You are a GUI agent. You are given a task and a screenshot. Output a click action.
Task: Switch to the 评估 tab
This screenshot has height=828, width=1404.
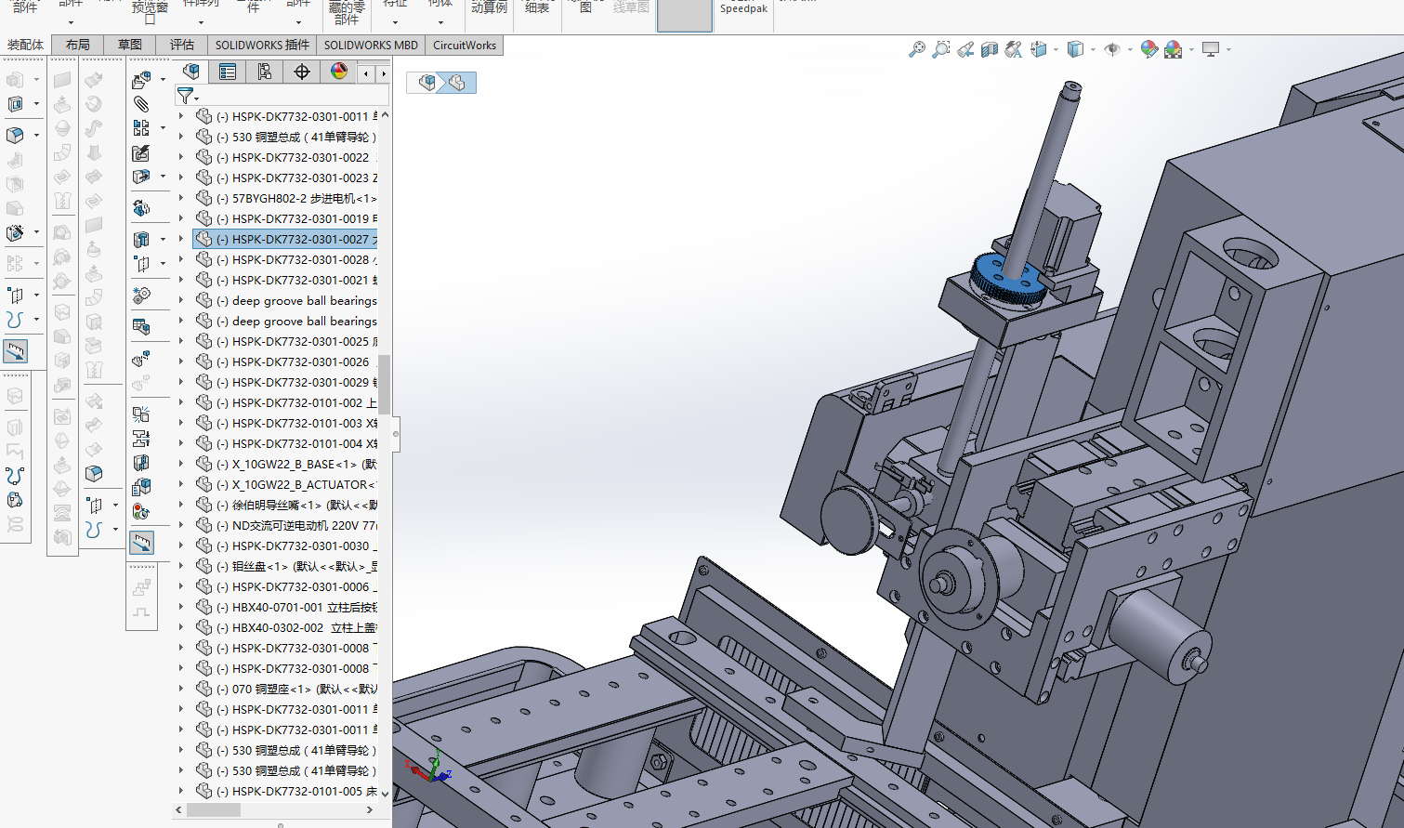[x=182, y=45]
